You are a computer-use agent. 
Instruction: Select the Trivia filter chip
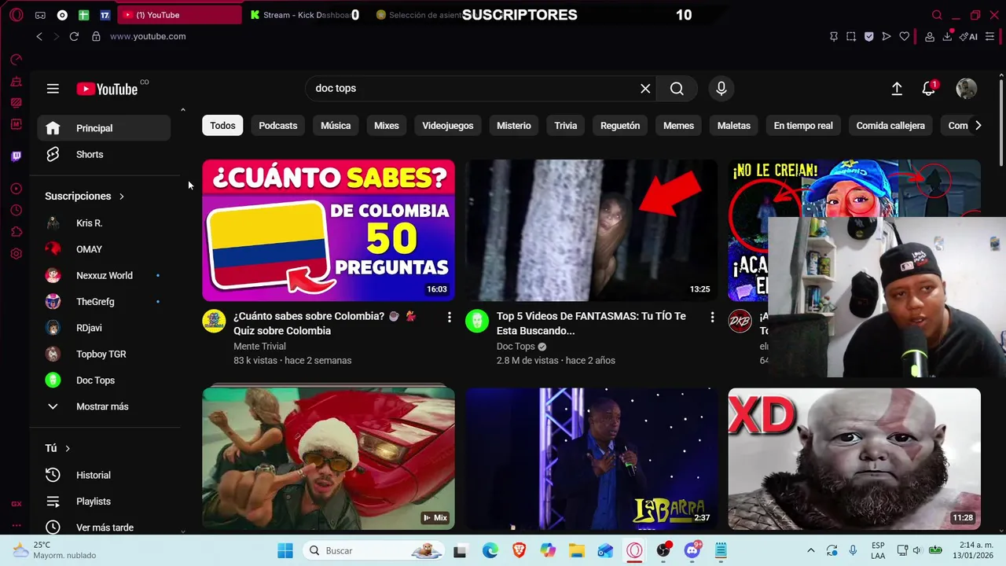(565, 126)
